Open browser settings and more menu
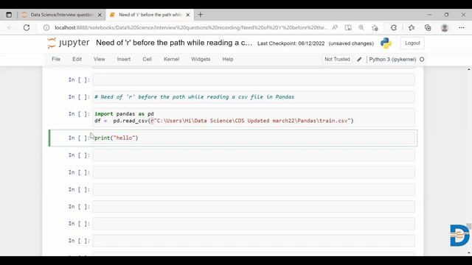 pos(462,28)
